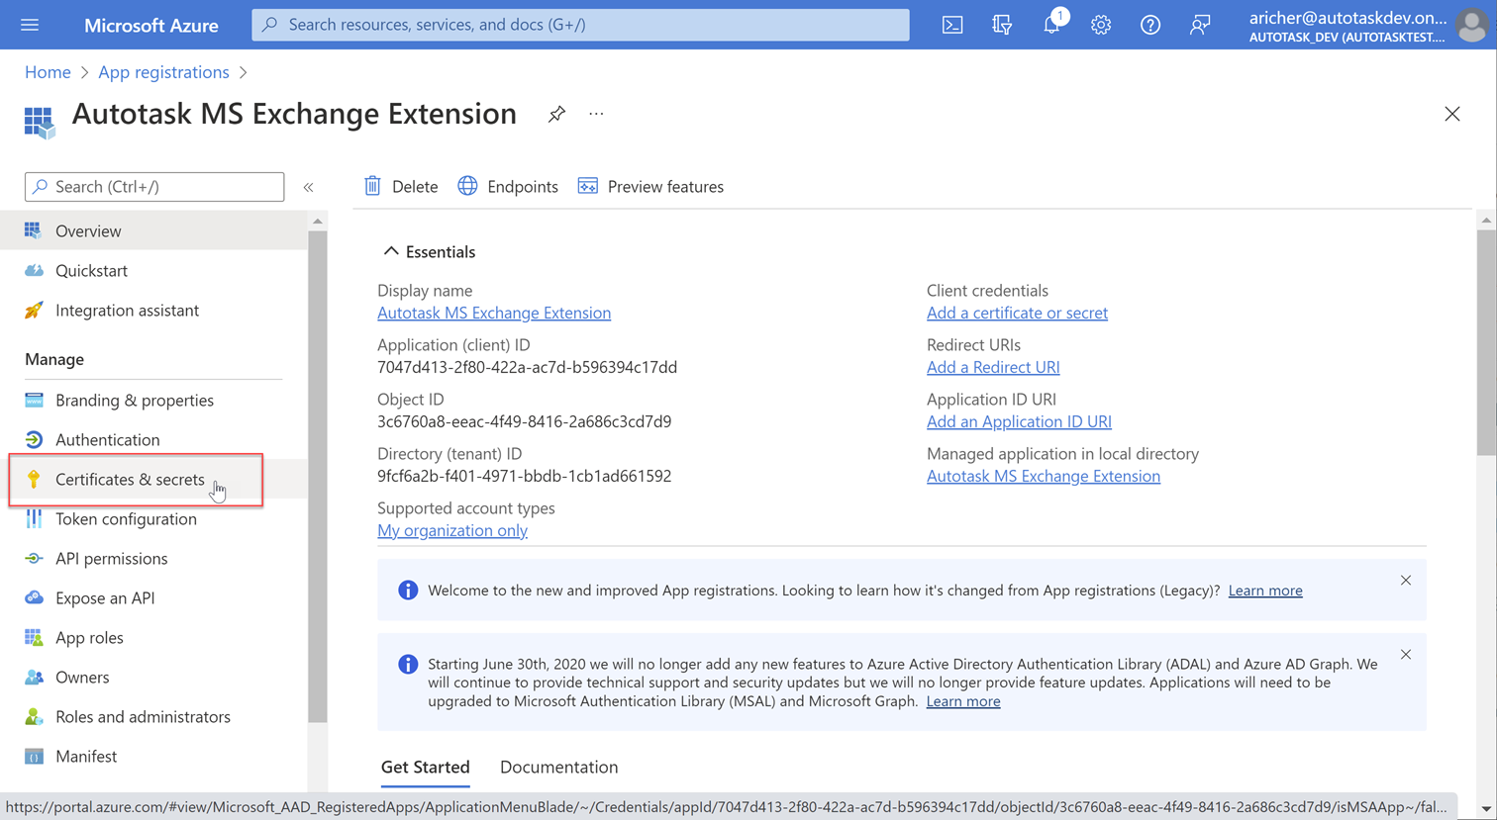Dismiss the ADAL deprecation banner
The image size is (1497, 820).
click(1406, 655)
